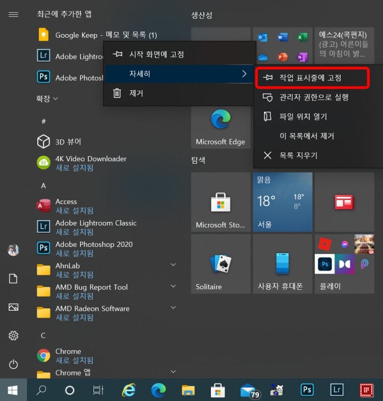Open Adobe Lightroom Classic under section A
383x401 pixels.
87,227
